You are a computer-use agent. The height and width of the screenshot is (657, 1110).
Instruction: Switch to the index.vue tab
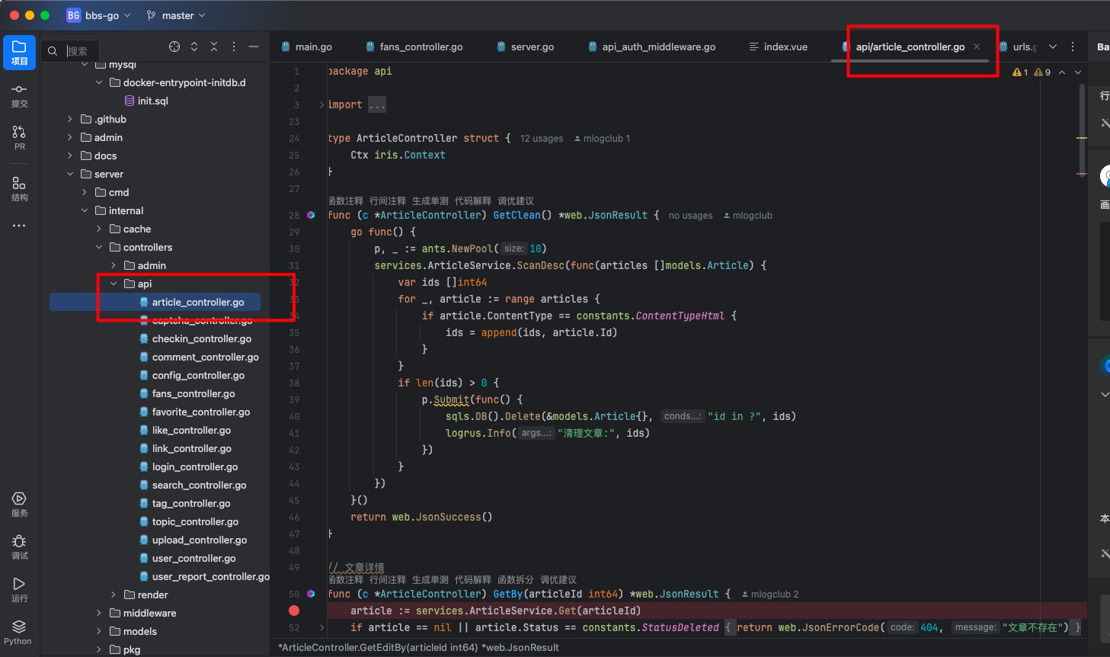coord(778,46)
